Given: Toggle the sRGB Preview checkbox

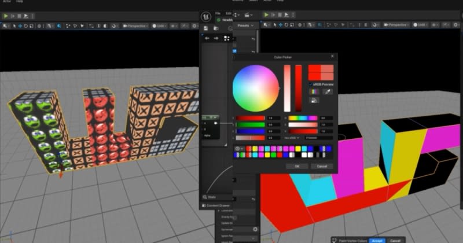Looking at the screenshot, I should click(x=310, y=84).
